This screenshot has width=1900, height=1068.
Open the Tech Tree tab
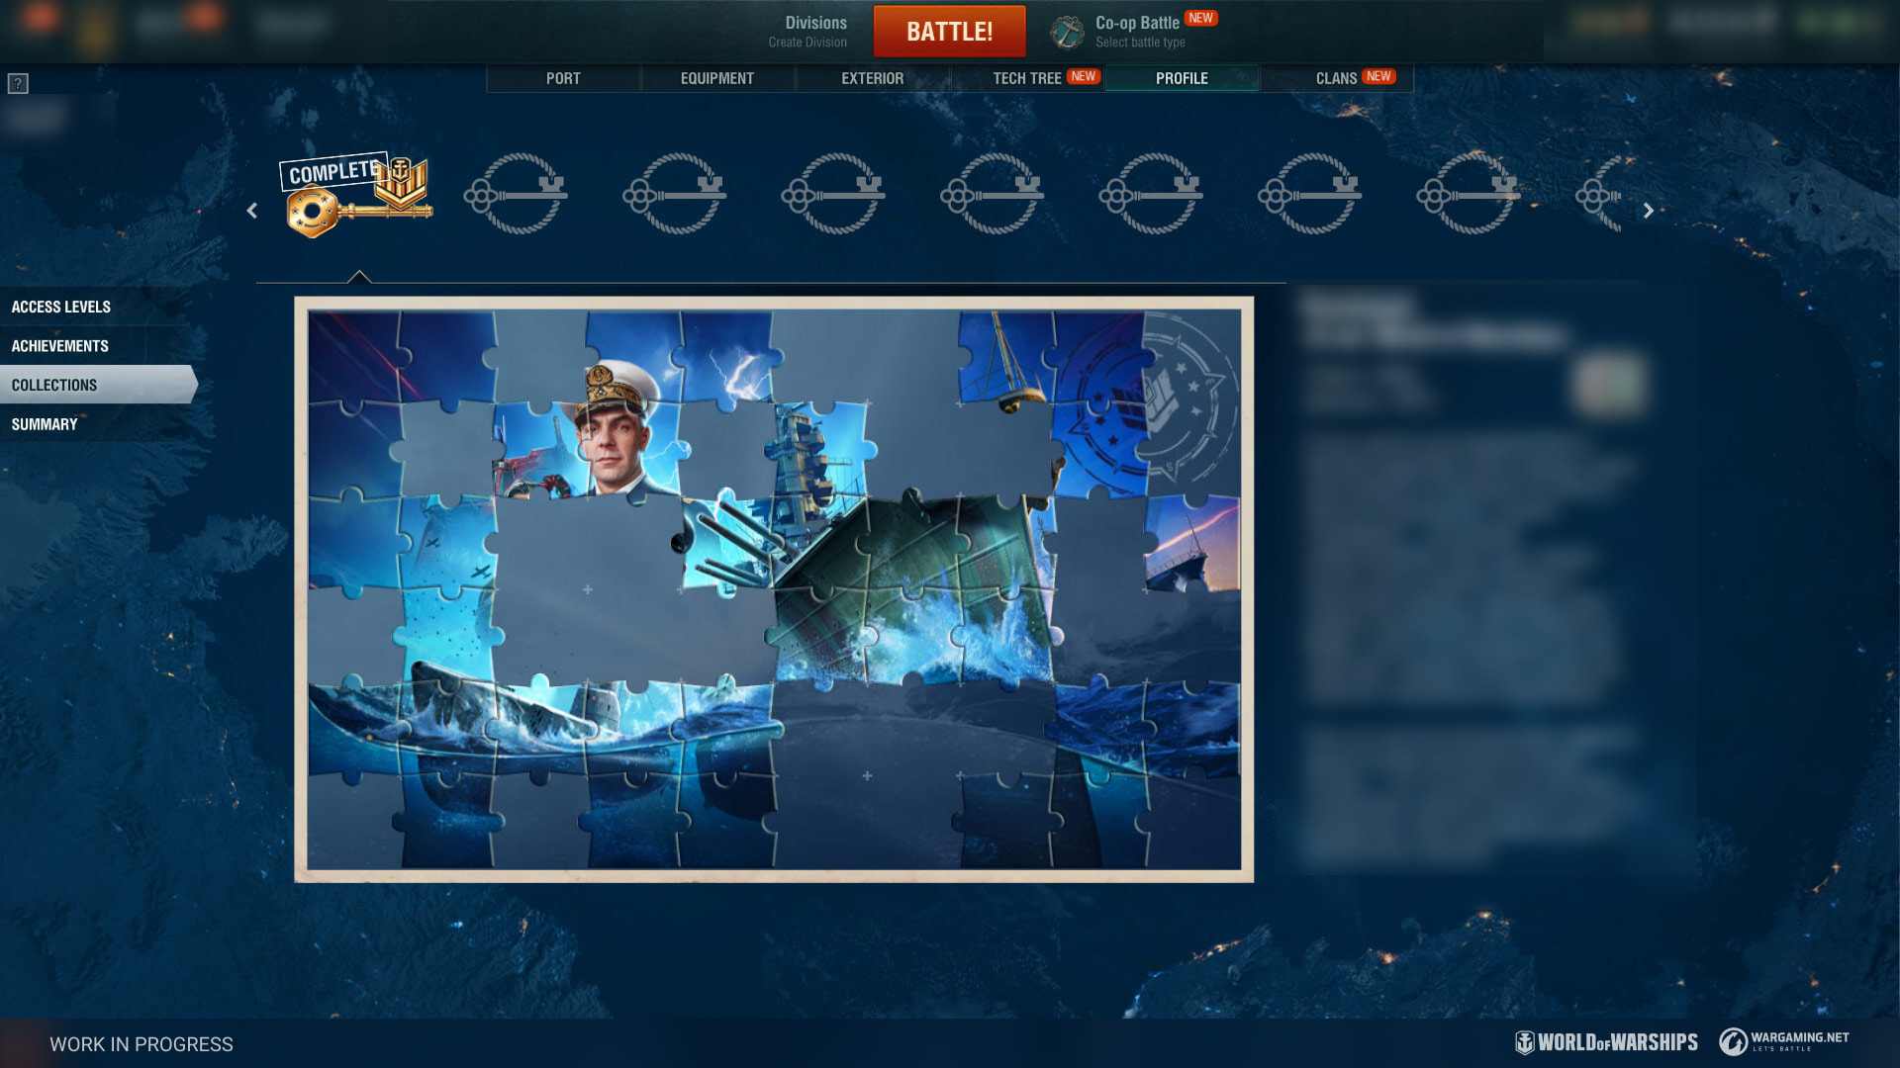point(1027,78)
